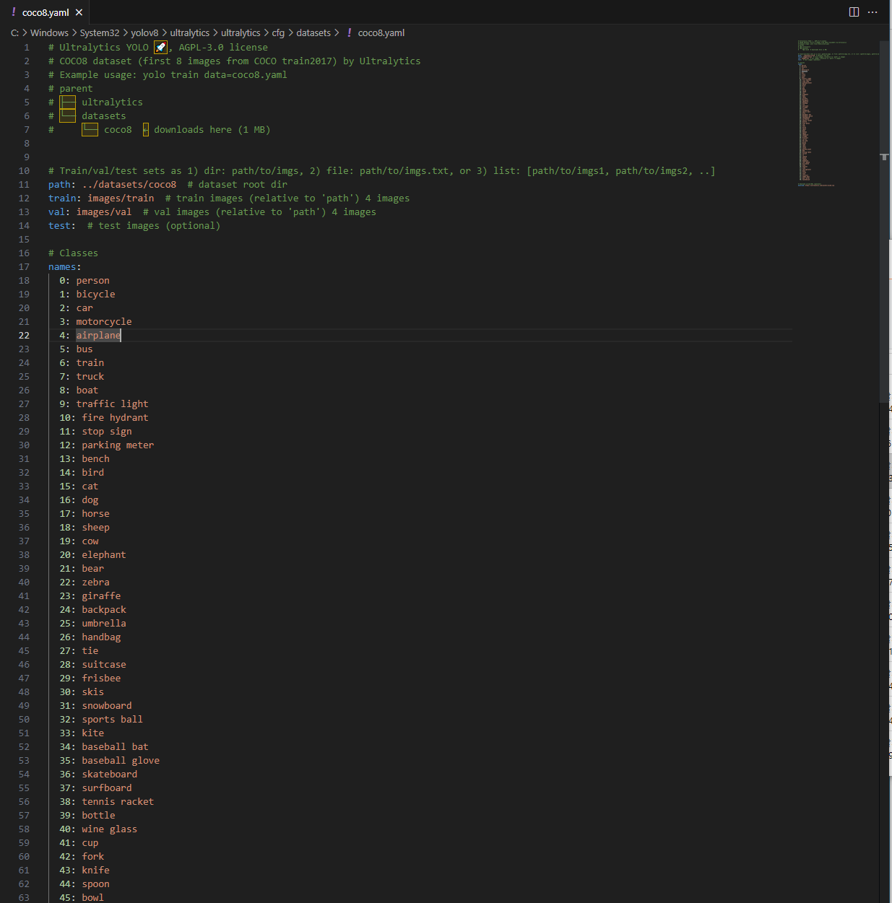Click the '# parent' comment on line 4
The image size is (892, 903).
point(71,89)
